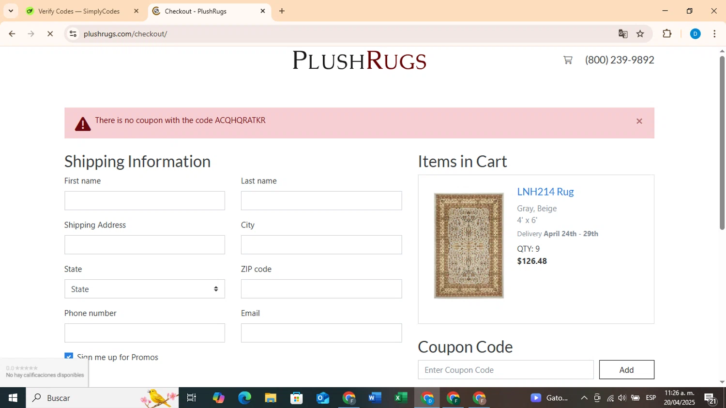This screenshot has width=726, height=408.
Task: Open the LNH214 Rug product link
Action: [x=545, y=192]
